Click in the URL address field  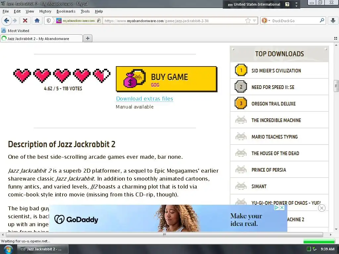coord(174,21)
